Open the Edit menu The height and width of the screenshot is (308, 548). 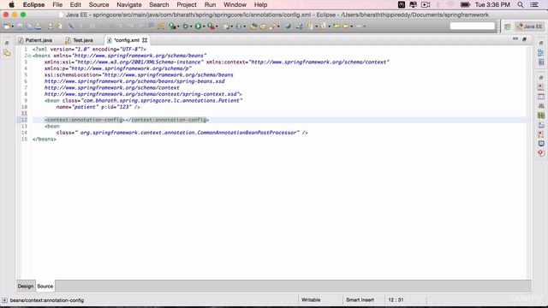click(x=75, y=4)
